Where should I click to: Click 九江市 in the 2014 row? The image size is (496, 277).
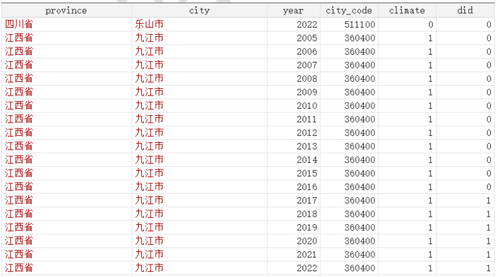pos(149,160)
